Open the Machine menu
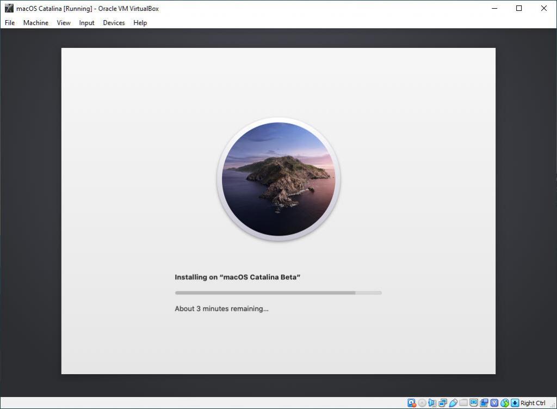The height and width of the screenshot is (409, 557). (36, 23)
